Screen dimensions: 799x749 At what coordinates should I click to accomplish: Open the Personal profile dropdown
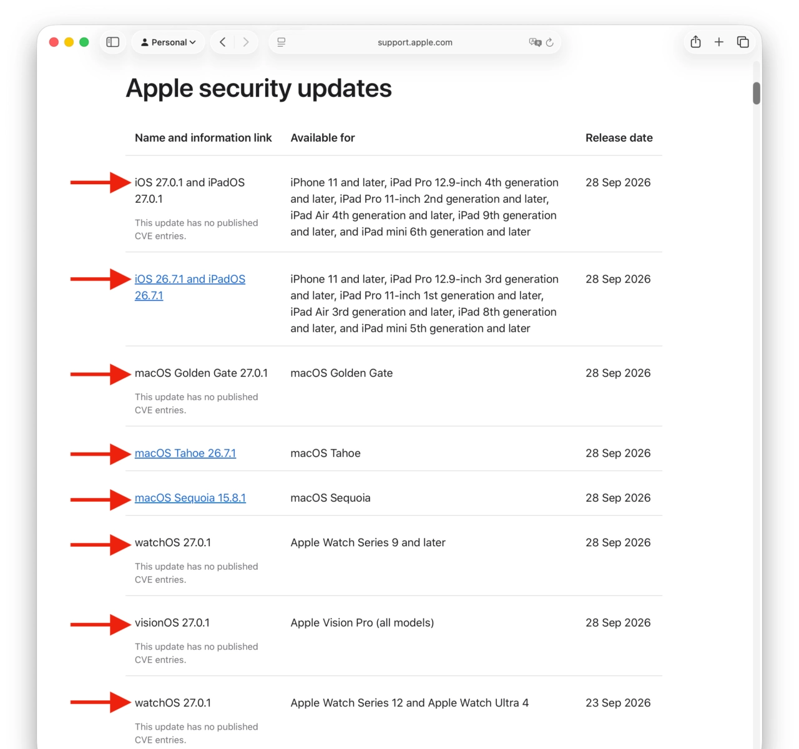click(x=168, y=42)
